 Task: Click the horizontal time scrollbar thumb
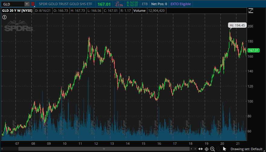pos(104,149)
